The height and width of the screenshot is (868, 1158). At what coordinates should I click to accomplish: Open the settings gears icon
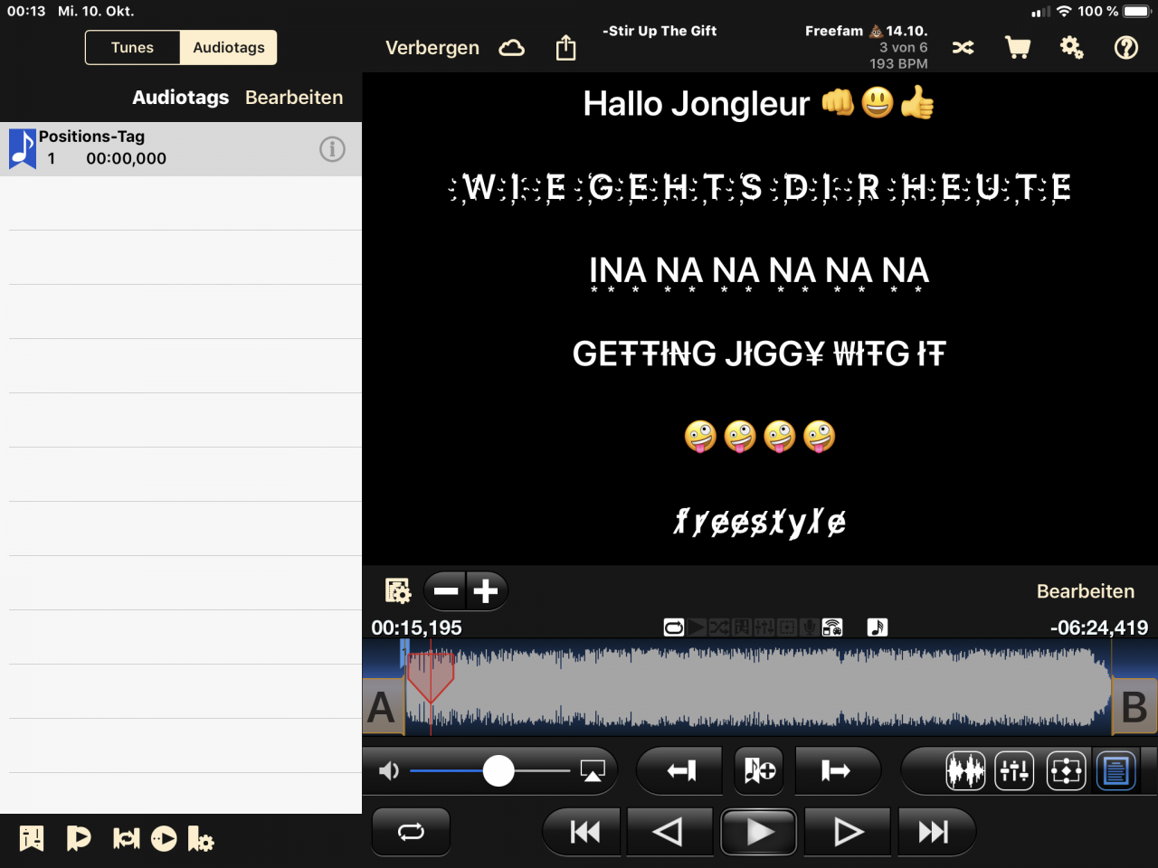point(1072,48)
